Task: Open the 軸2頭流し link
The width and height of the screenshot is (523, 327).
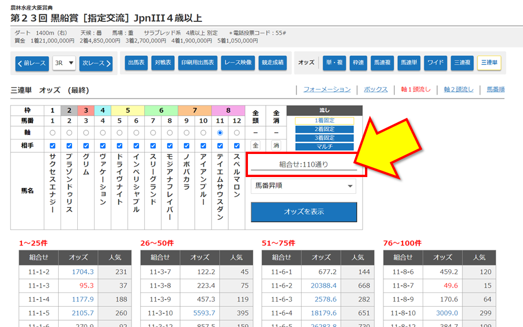Action: coord(458,90)
